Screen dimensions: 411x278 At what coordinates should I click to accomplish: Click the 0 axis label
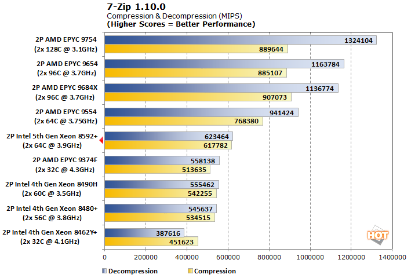pyautogui.click(x=104, y=257)
